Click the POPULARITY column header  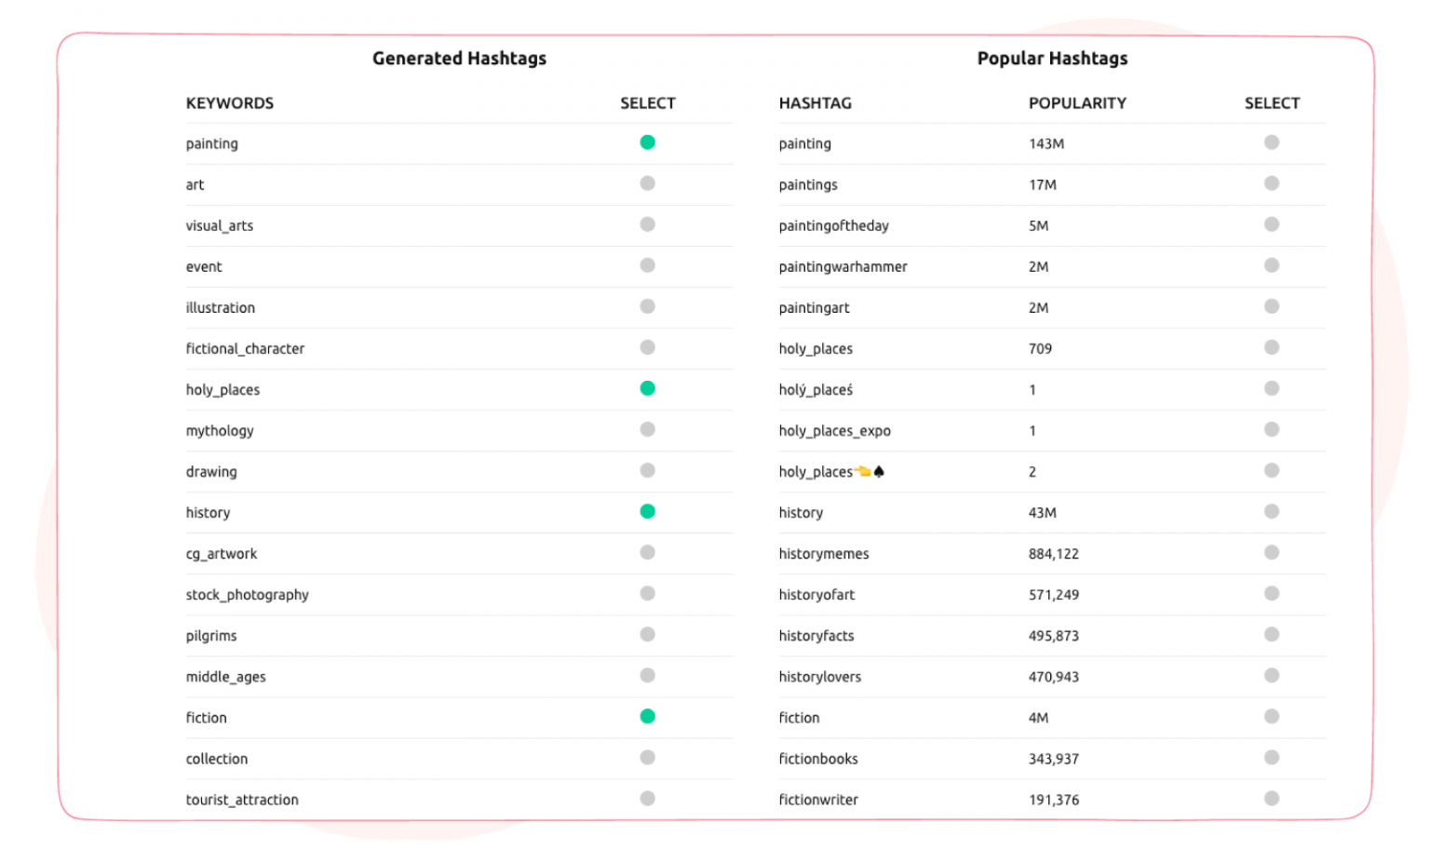pyautogui.click(x=1077, y=103)
